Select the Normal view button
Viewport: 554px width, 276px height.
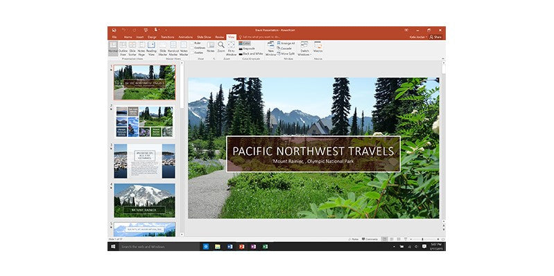pos(113,48)
